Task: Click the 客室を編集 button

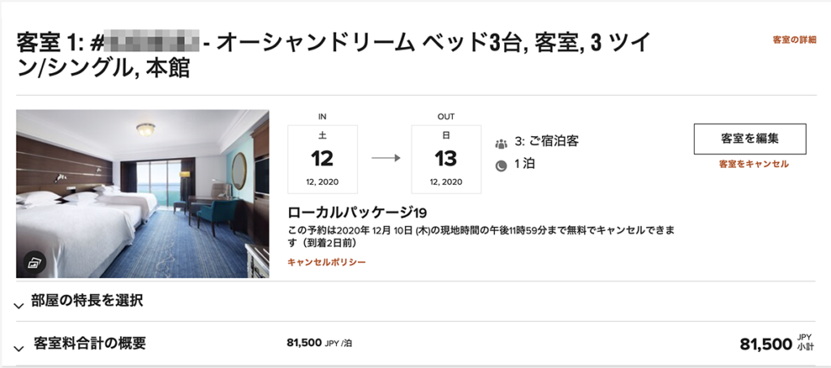Action: tap(750, 139)
